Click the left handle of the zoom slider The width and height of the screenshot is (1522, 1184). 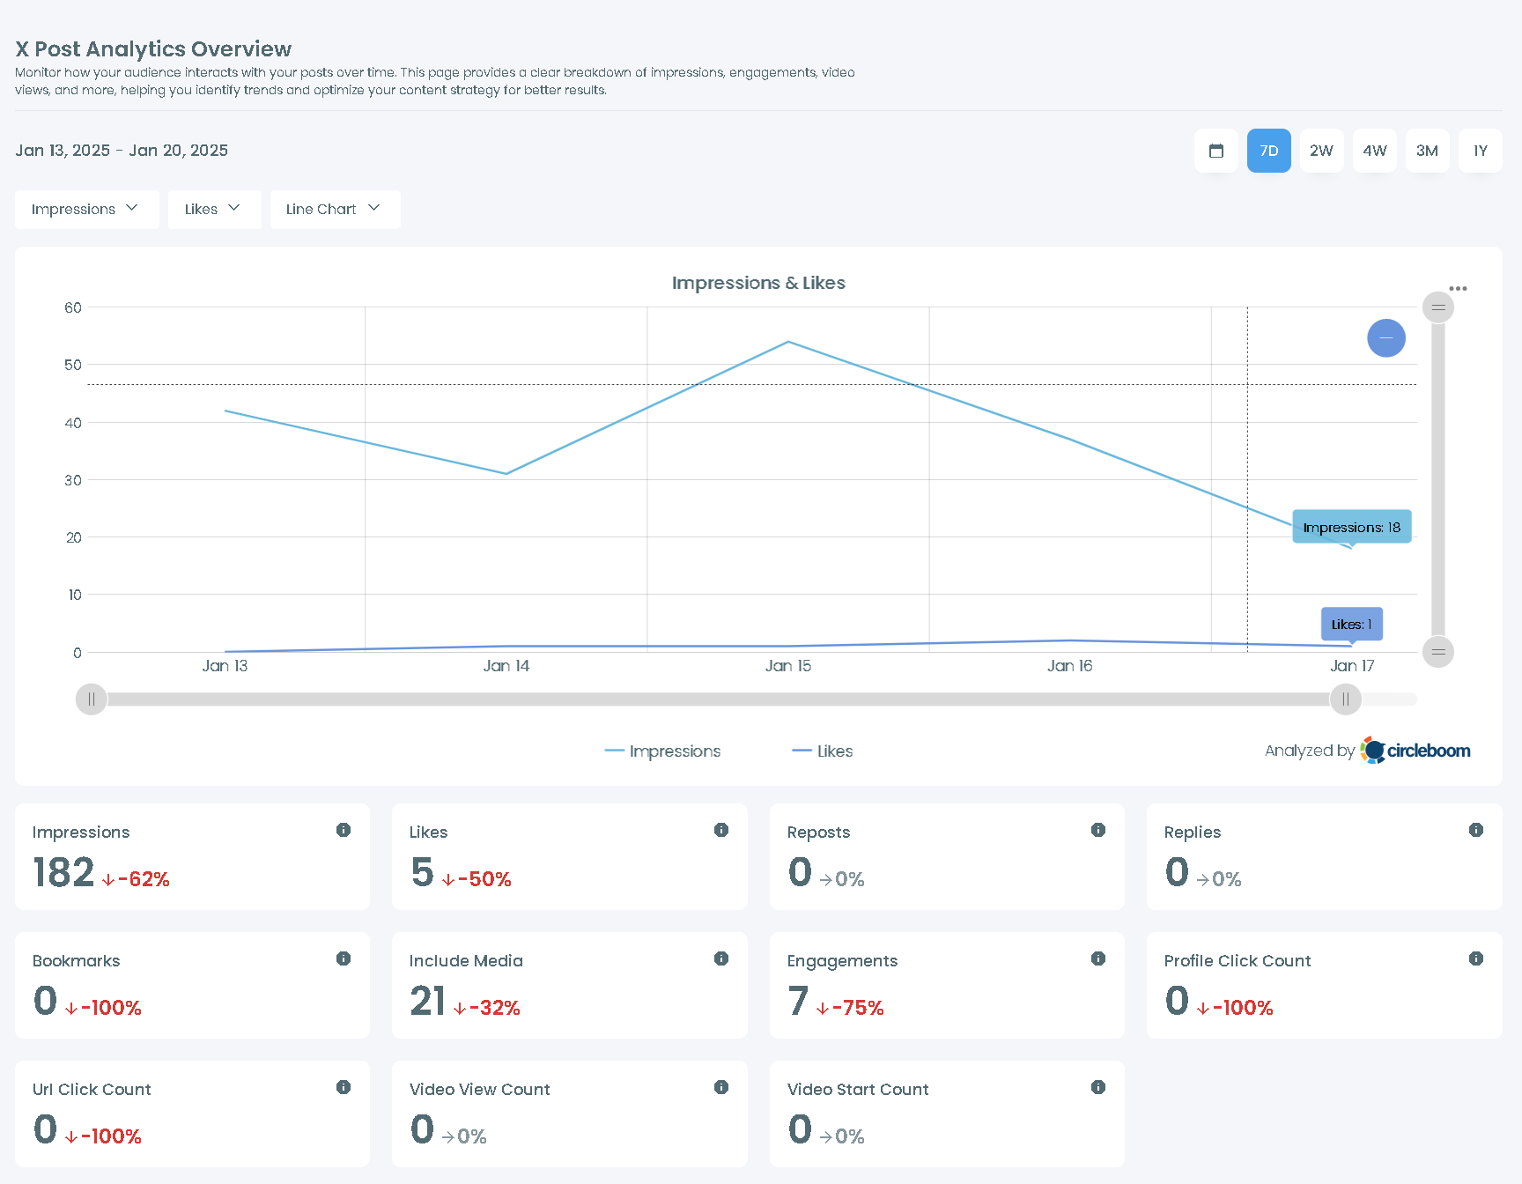click(x=91, y=699)
